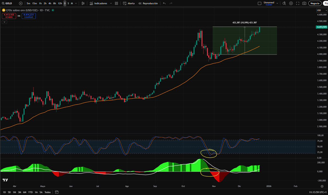Open indicator templates grid icon

tap(116, 3)
